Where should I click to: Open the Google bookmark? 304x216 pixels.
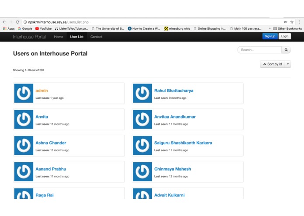click(25, 28)
